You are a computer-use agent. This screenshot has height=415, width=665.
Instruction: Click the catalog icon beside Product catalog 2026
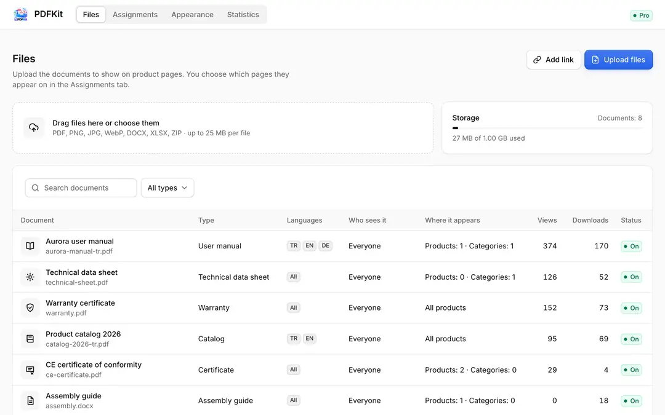[x=30, y=339]
